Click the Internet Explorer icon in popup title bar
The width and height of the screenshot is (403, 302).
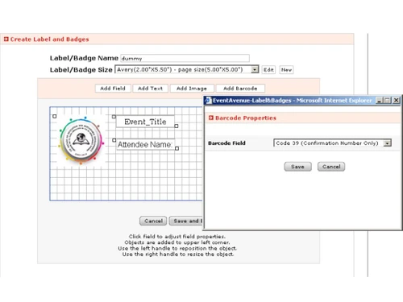point(208,101)
